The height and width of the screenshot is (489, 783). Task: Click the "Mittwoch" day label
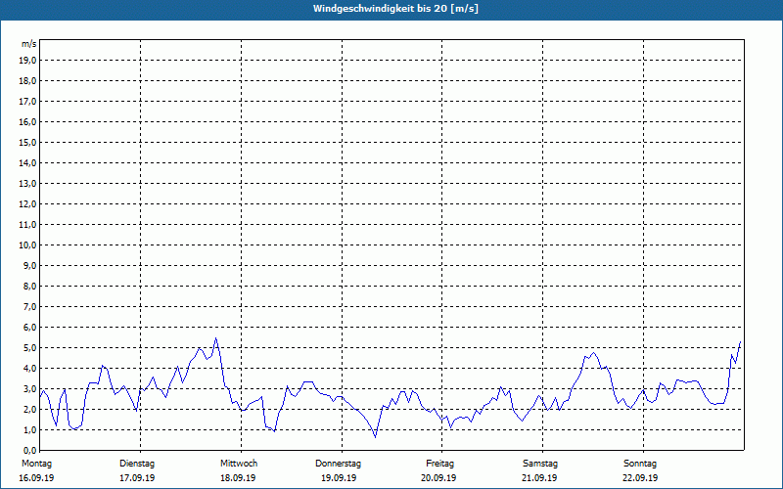(239, 464)
